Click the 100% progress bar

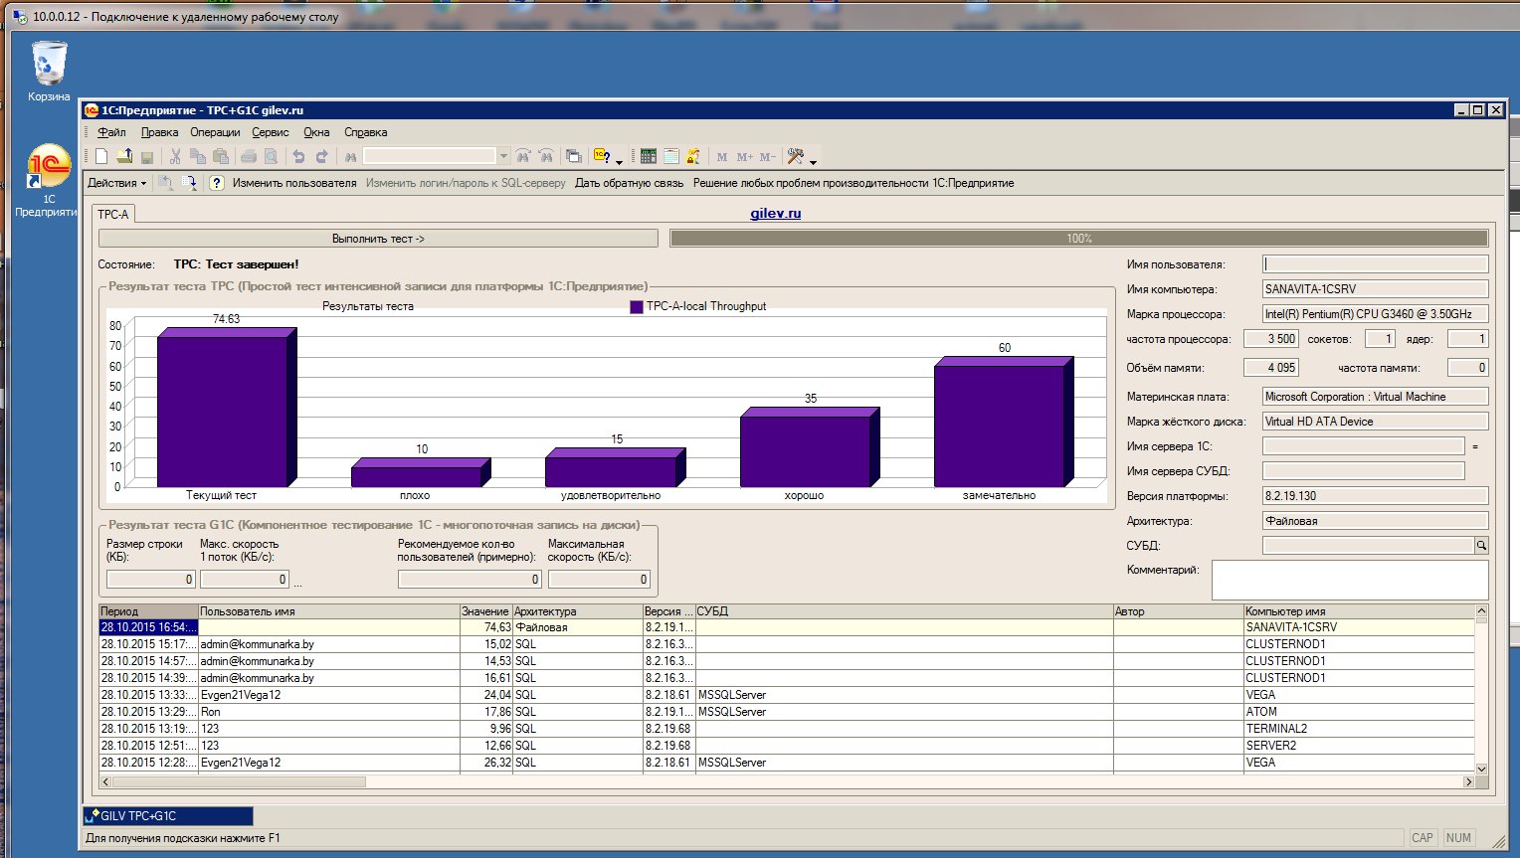(1078, 239)
